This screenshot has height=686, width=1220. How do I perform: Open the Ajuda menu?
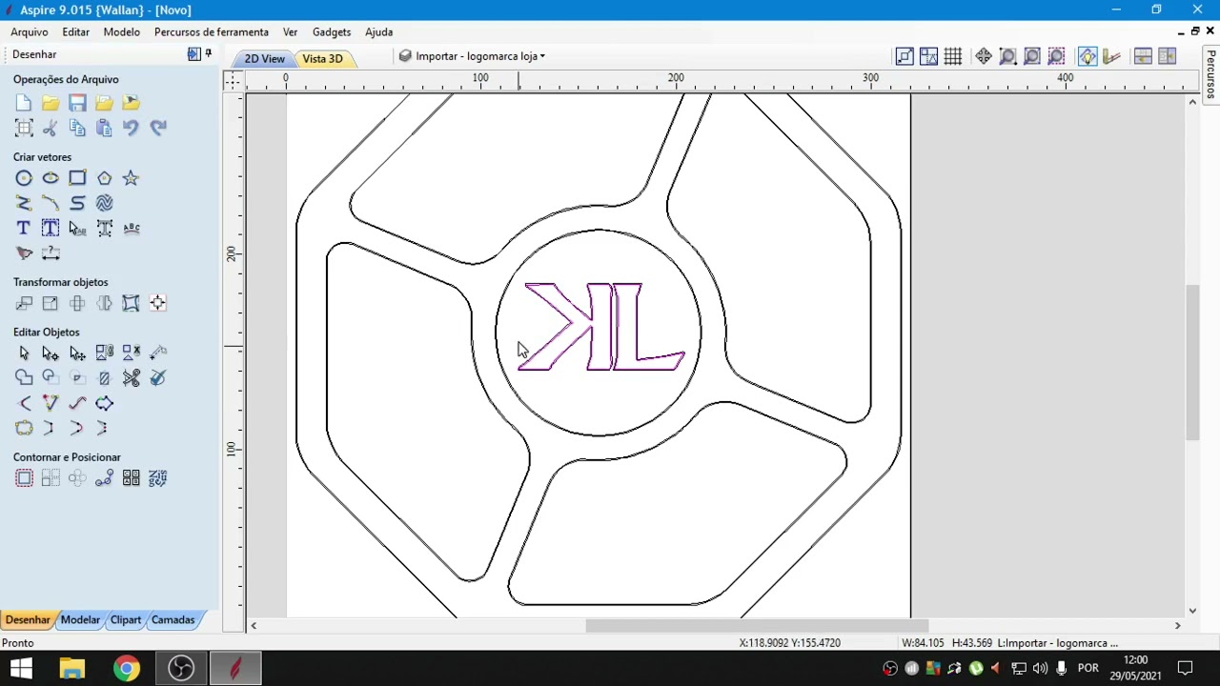click(378, 31)
